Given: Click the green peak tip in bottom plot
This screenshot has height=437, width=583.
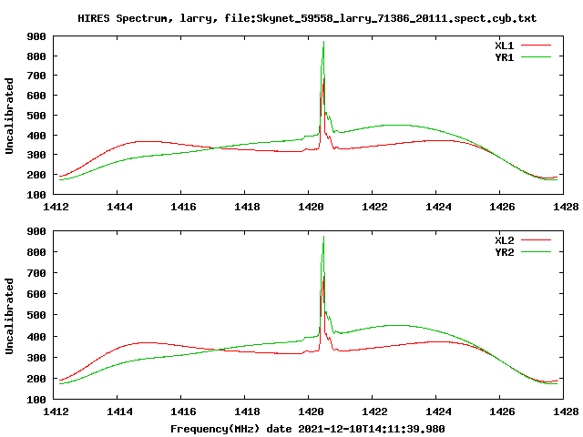Looking at the screenshot, I should [324, 237].
